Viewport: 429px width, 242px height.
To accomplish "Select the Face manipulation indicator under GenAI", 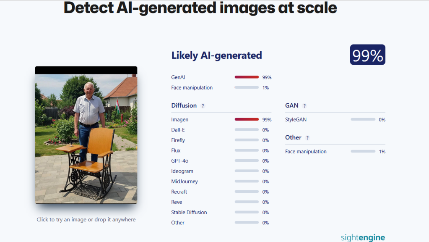I will (247, 87).
